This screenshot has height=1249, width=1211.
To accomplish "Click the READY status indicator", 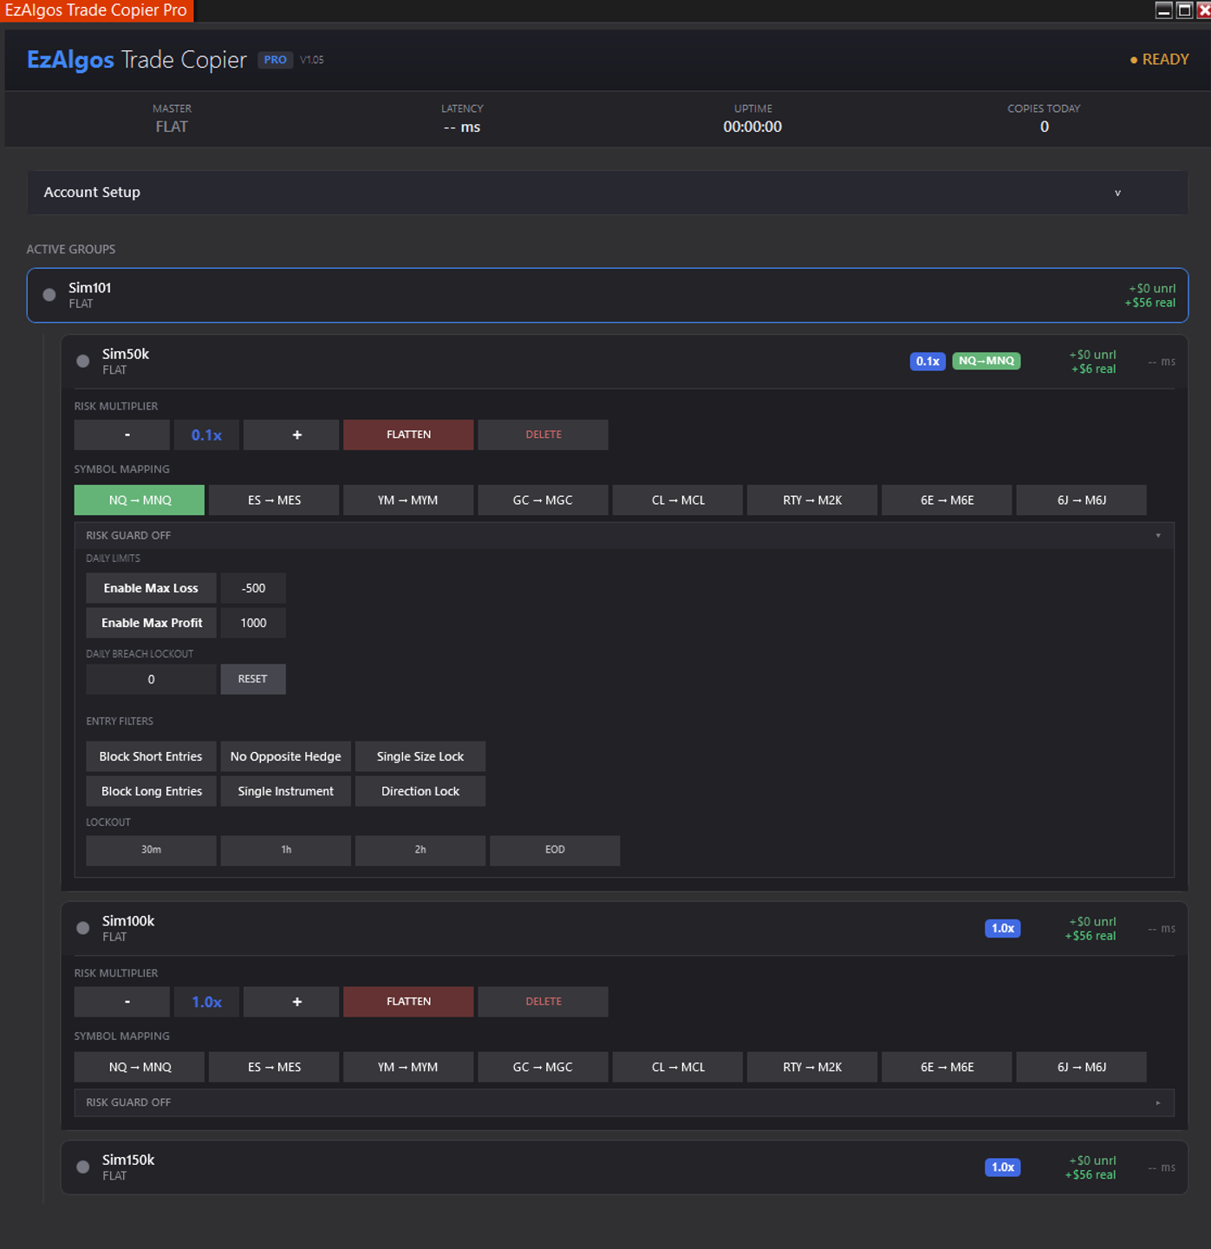I will (1159, 60).
